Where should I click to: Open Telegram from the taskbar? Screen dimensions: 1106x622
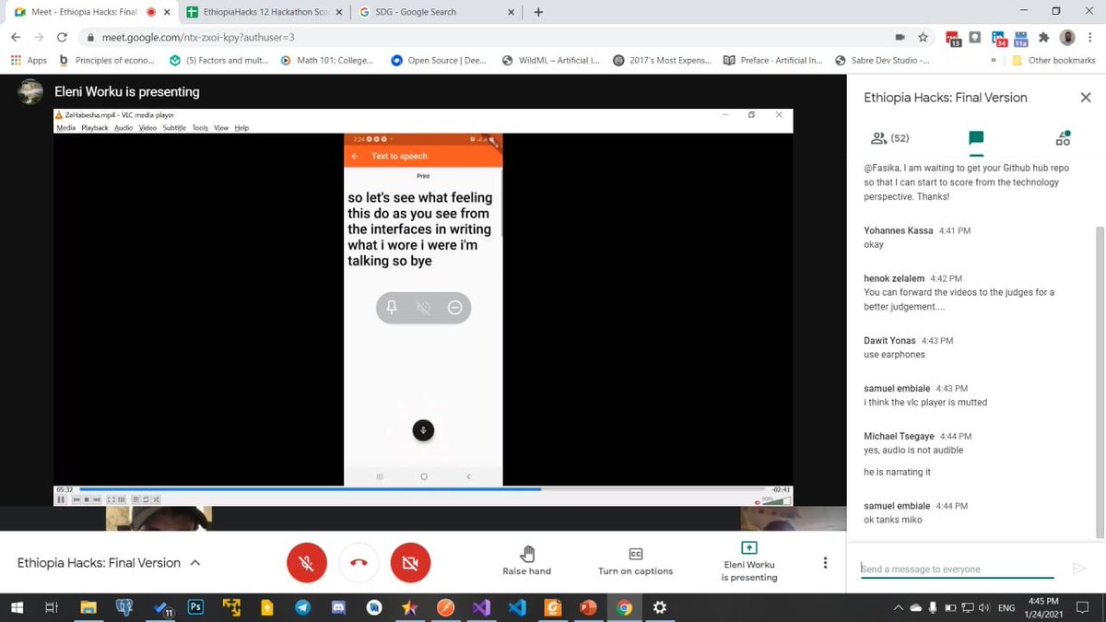[x=303, y=607]
